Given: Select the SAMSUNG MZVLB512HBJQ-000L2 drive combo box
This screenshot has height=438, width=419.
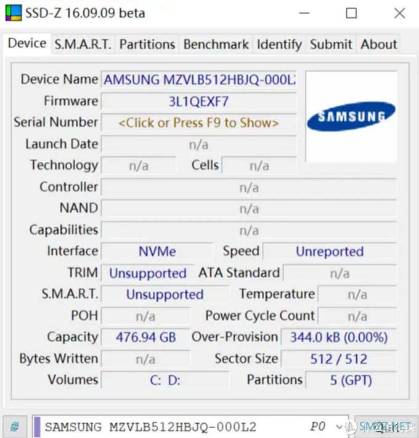Looking at the screenshot, I should (x=190, y=426).
